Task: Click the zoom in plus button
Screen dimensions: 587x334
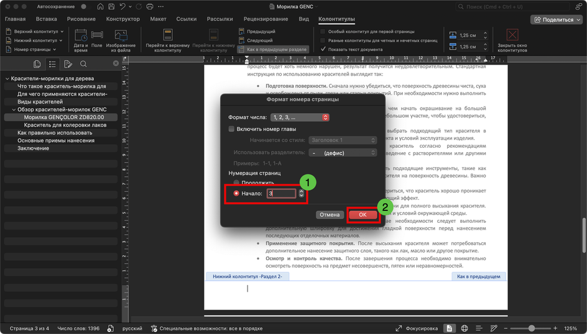Action: click(555, 328)
